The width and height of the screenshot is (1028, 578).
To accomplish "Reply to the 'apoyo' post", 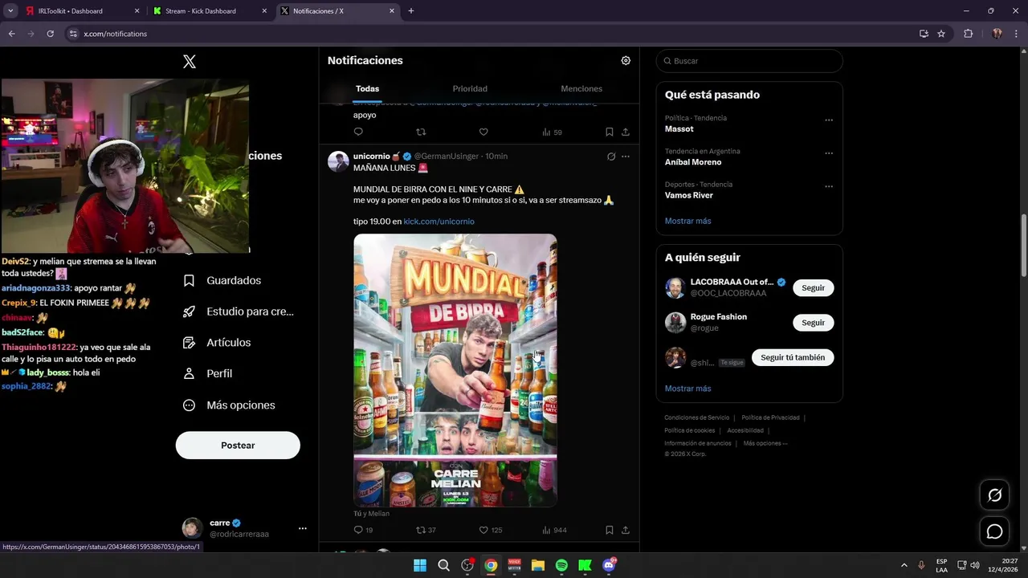I will [x=358, y=132].
